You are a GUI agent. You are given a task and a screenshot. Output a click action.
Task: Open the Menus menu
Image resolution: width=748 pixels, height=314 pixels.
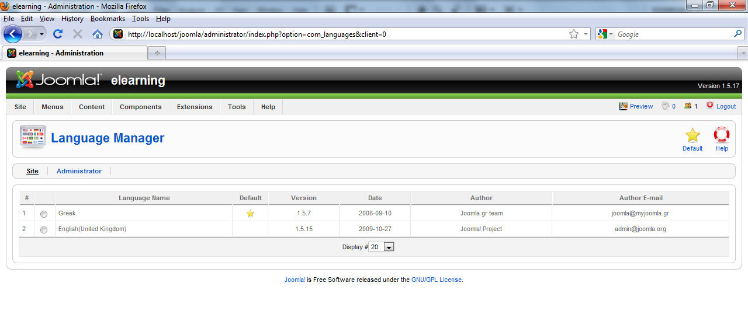point(53,107)
